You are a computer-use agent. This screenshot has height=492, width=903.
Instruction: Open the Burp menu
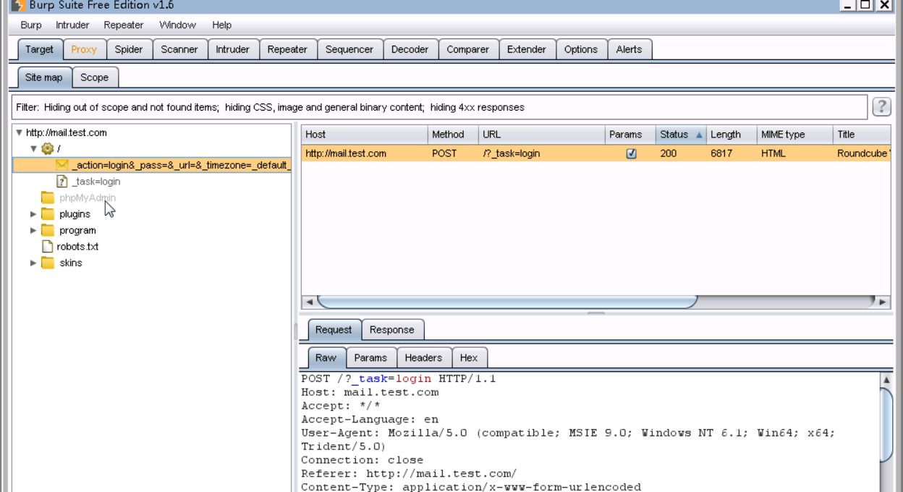click(x=31, y=25)
